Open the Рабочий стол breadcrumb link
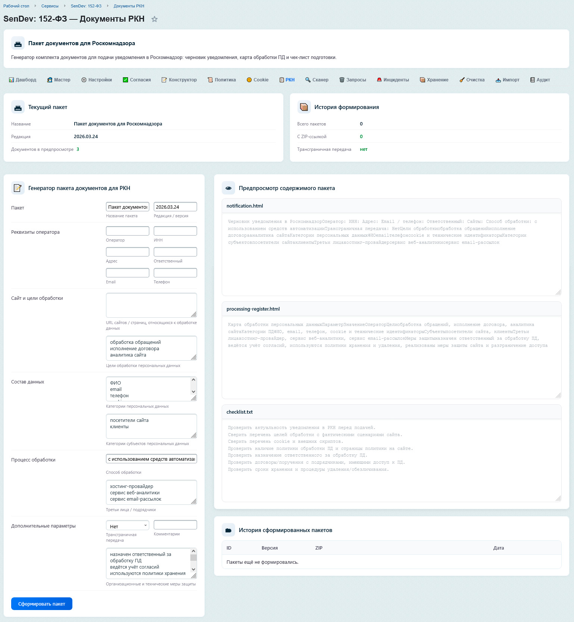 (x=16, y=6)
